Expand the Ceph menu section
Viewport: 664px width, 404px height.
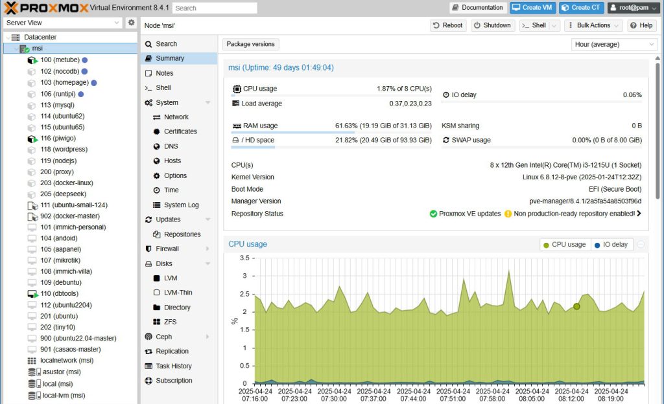pos(207,337)
